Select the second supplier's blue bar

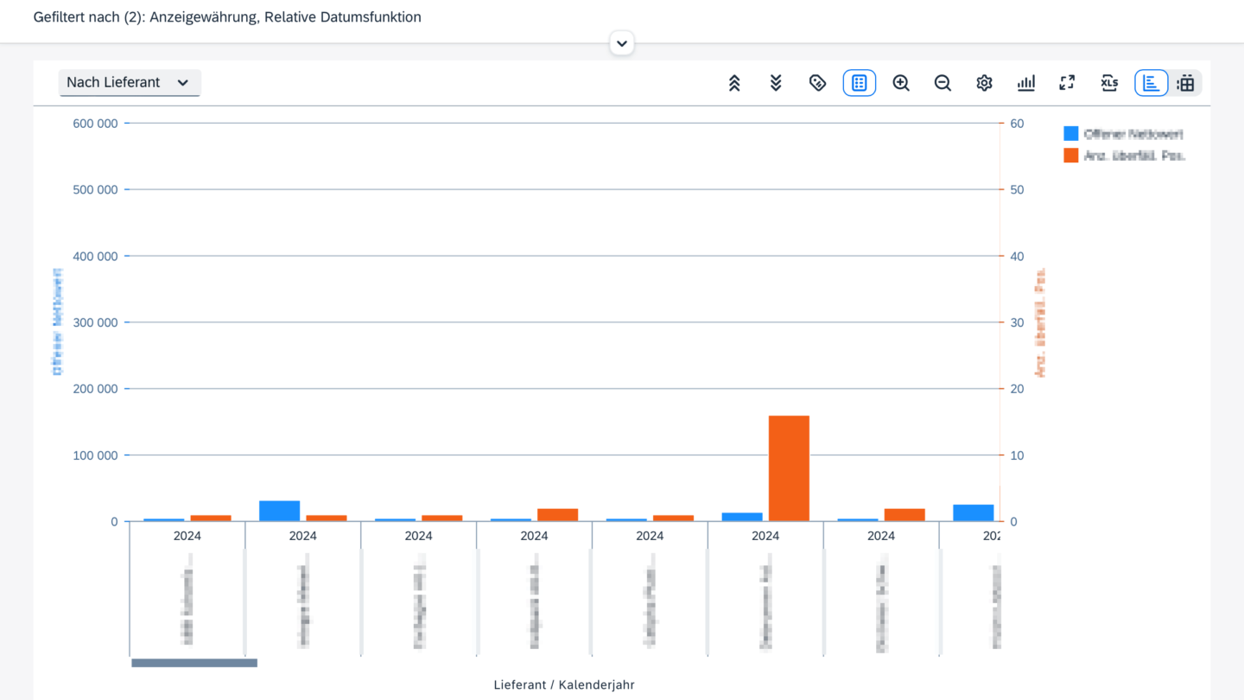[x=279, y=511]
